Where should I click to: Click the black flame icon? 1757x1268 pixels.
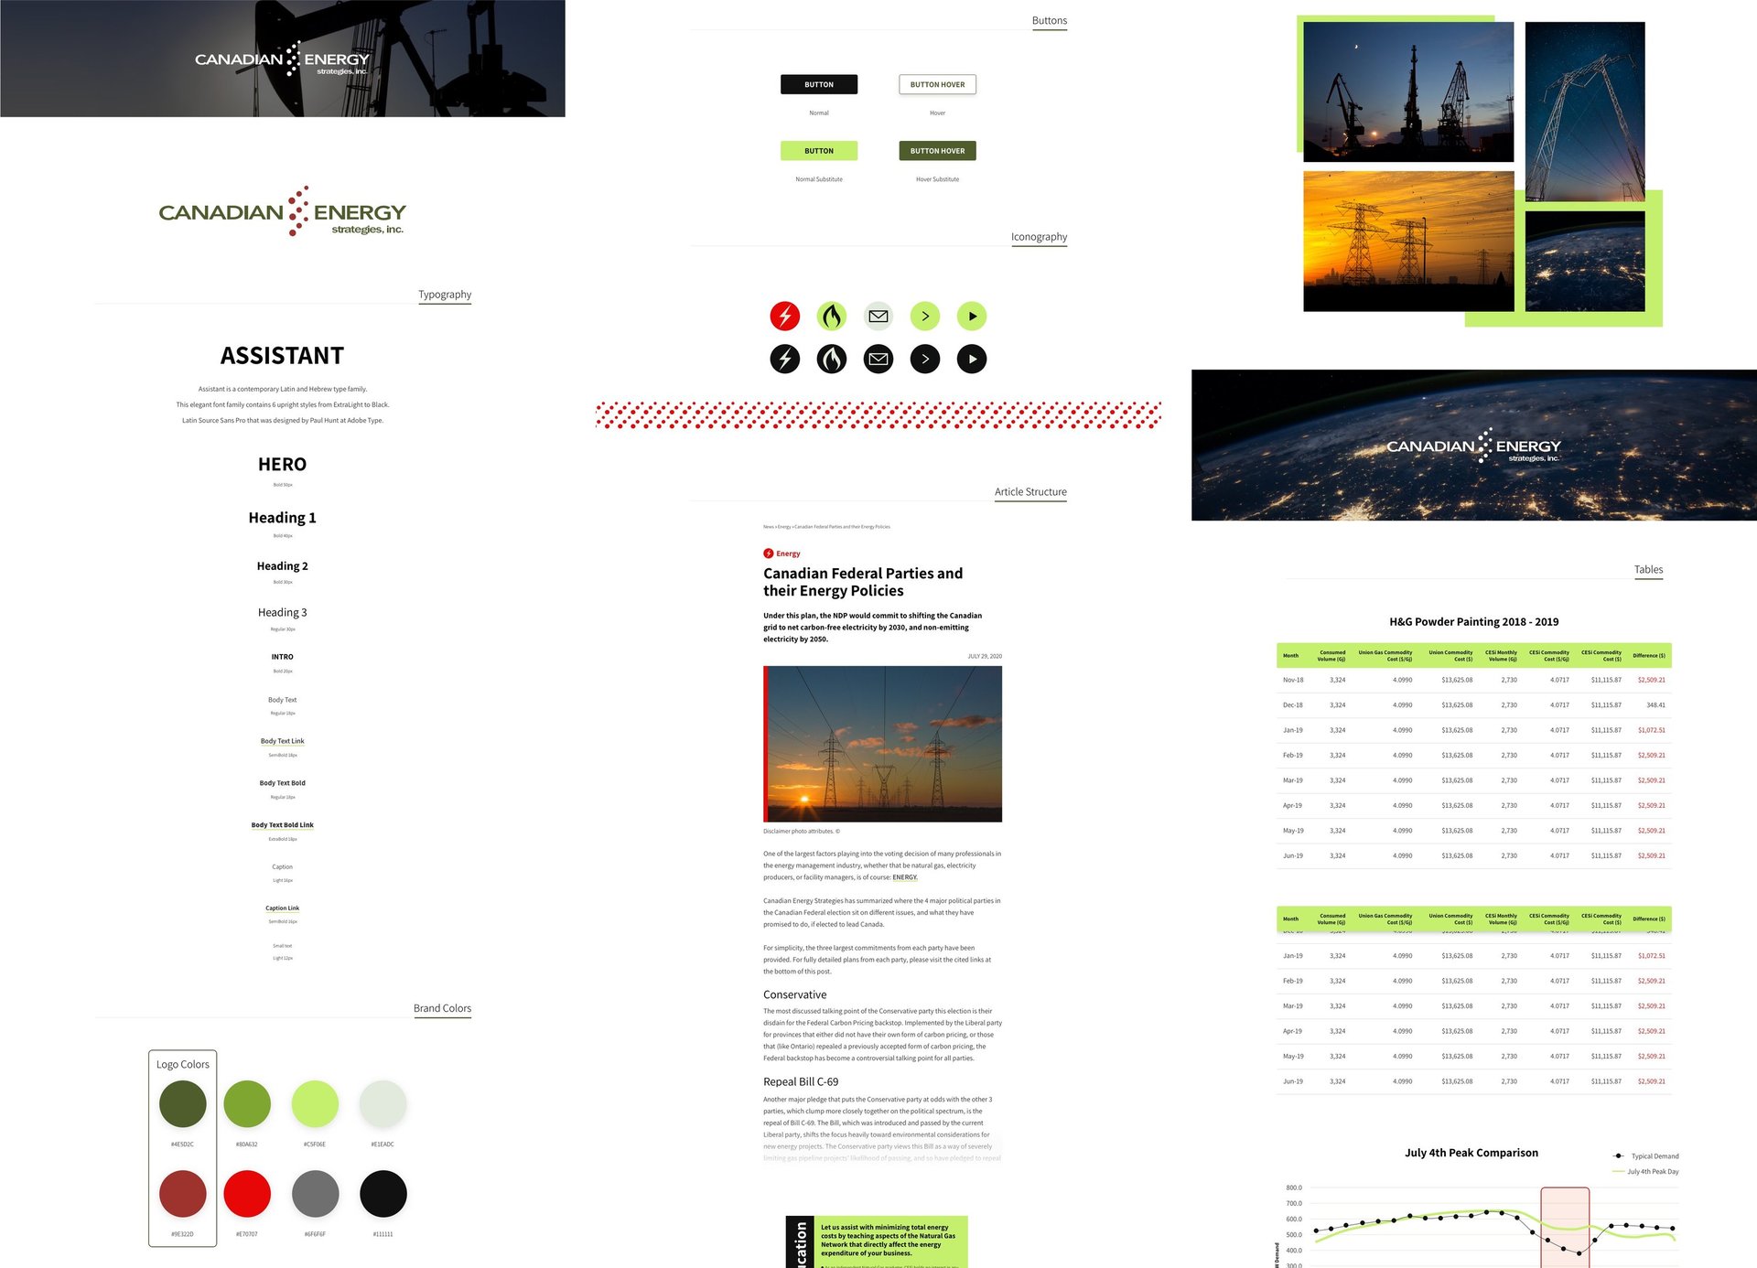point(831,359)
